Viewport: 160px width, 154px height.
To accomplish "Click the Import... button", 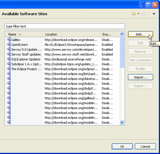I will (x=140, y=77).
